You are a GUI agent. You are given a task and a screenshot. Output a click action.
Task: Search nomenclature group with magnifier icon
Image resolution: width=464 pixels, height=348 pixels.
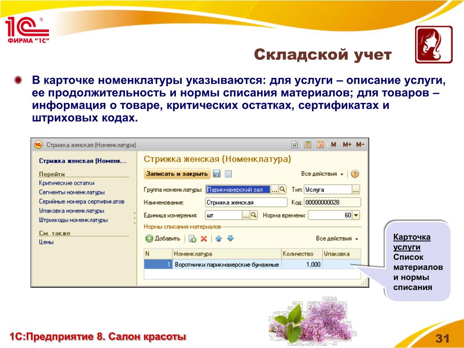coord(283,189)
